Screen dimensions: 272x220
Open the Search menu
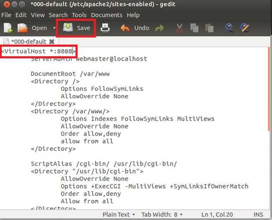coord(58,15)
